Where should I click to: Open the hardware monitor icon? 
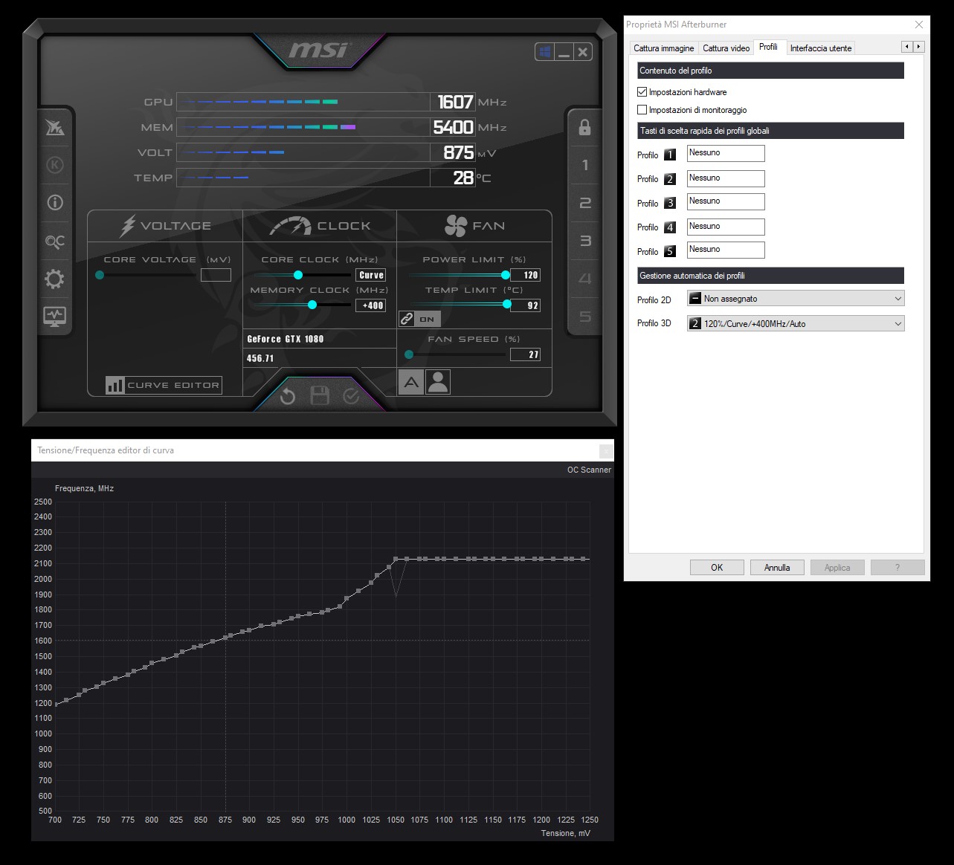point(55,317)
